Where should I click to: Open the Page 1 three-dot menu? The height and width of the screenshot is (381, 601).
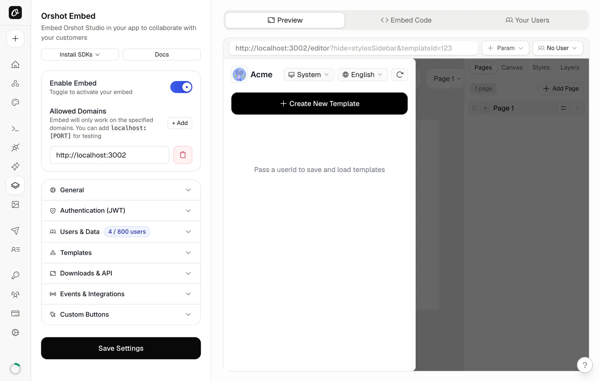(577, 108)
